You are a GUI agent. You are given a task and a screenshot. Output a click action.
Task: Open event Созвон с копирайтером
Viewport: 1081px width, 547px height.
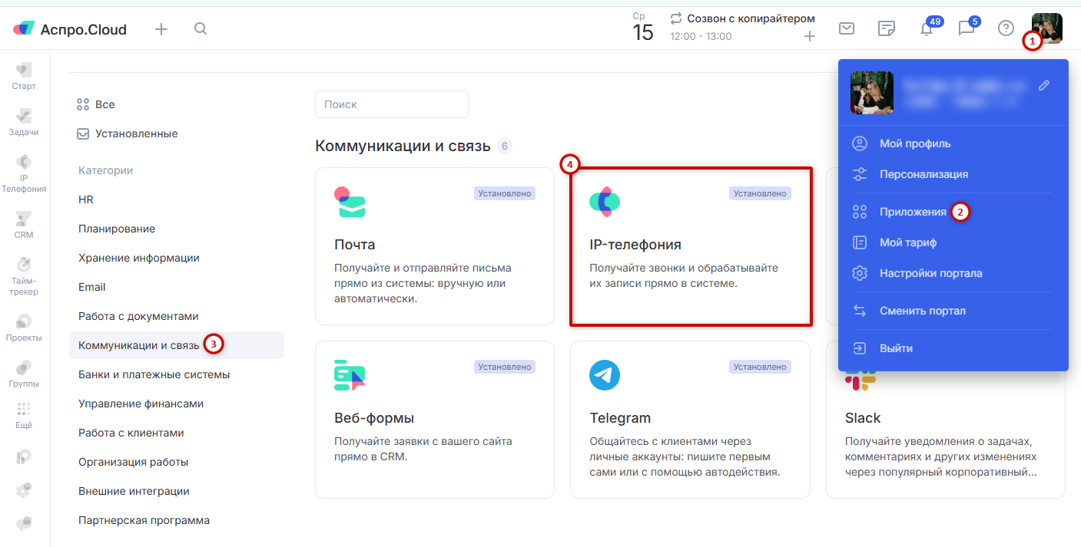pyautogui.click(x=751, y=18)
